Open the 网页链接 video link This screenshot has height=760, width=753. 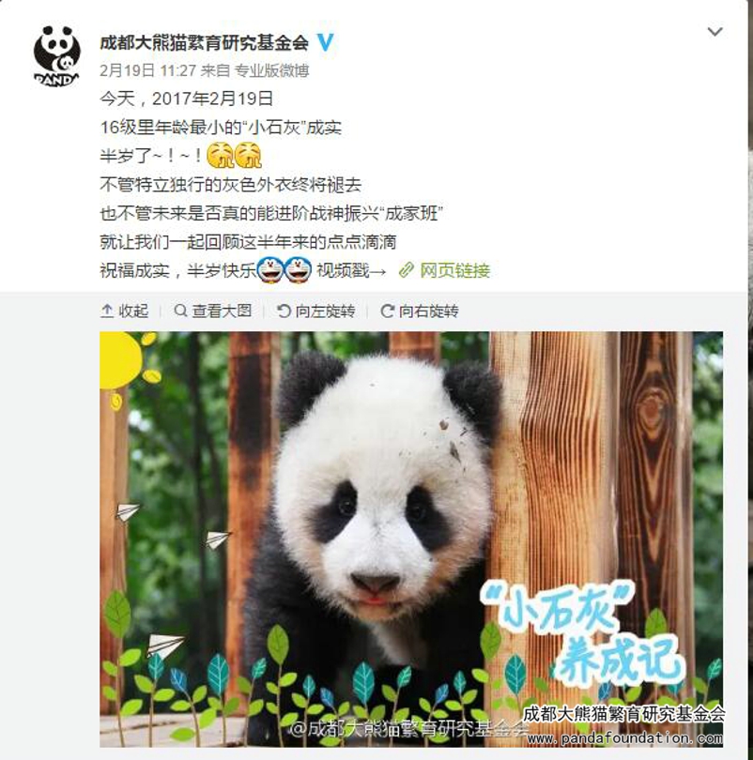point(454,270)
